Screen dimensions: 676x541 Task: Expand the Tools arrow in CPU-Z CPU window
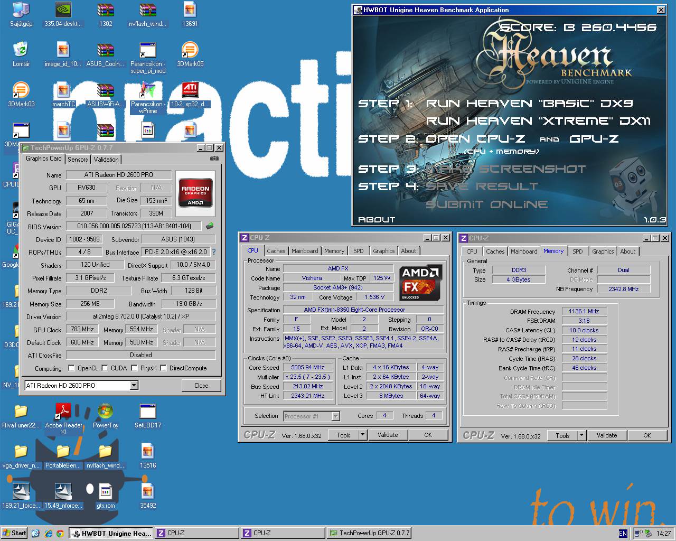point(362,435)
